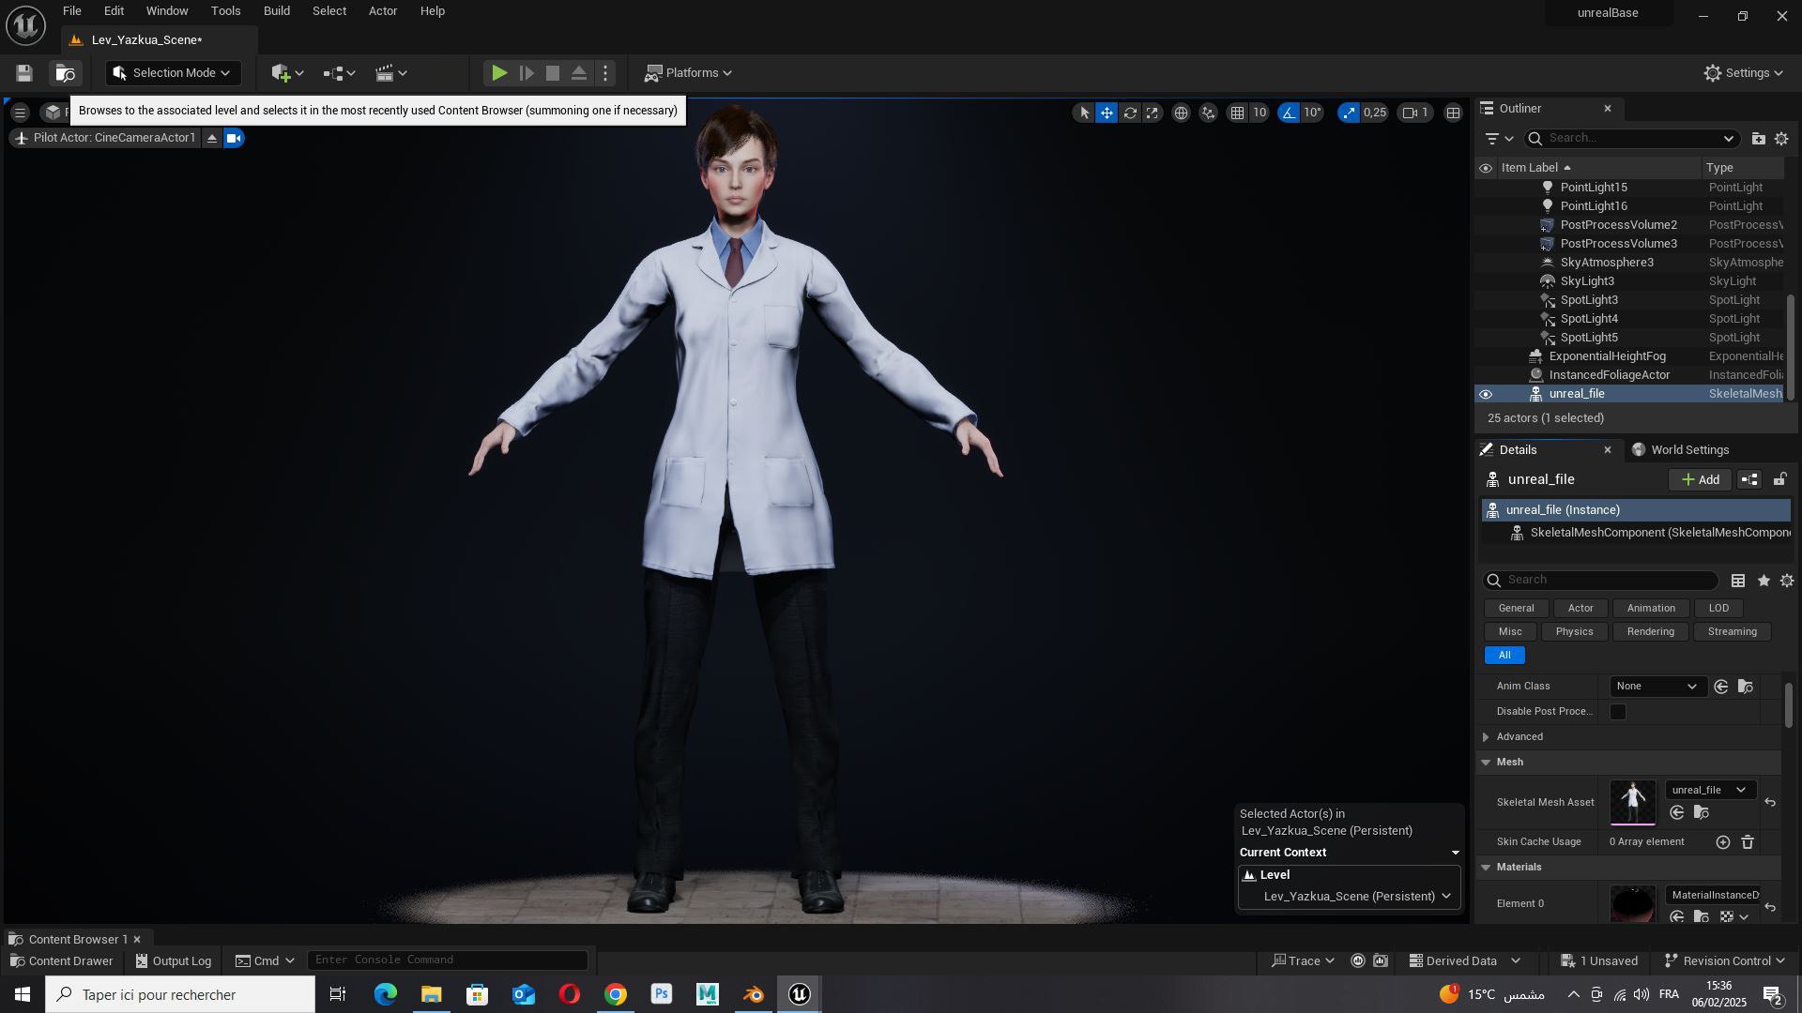
Task: Filter details by Physics category
Action: [x=1574, y=632]
